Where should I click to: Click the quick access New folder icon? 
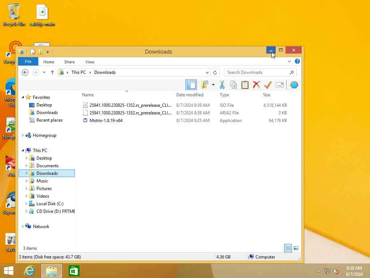point(40,51)
